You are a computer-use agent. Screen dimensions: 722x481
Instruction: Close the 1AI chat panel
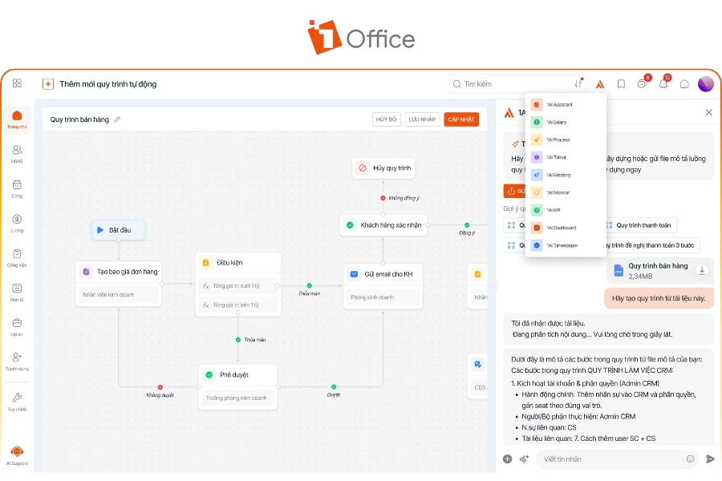(709, 112)
